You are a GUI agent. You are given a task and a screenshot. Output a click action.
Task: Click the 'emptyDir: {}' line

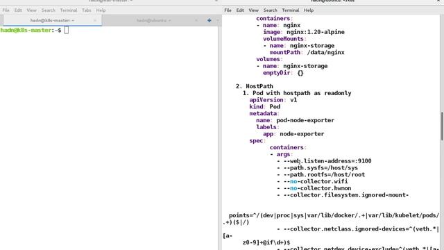click(283, 73)
